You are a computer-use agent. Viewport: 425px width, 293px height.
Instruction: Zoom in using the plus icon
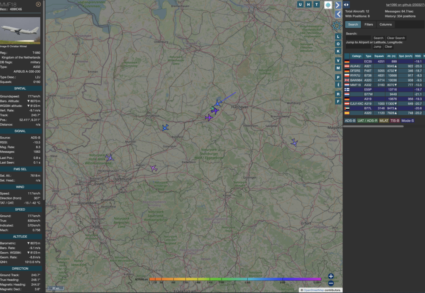pos(330,276)
